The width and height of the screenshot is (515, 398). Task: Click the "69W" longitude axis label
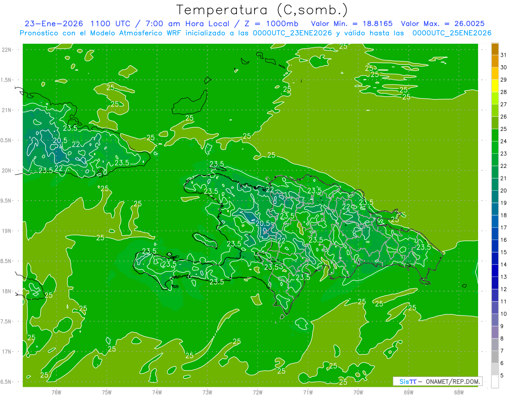(408, 392)
